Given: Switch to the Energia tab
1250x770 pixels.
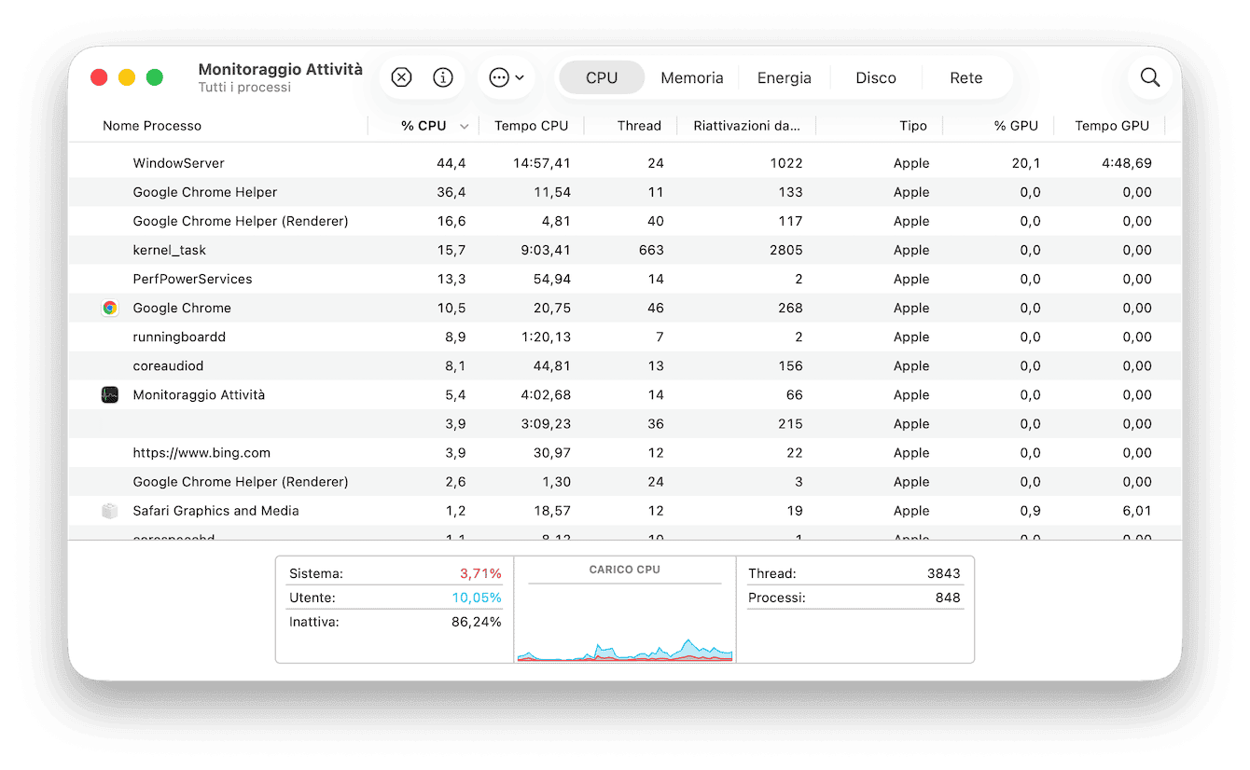Looking at the screenshot, I should (x=785, y=77).
